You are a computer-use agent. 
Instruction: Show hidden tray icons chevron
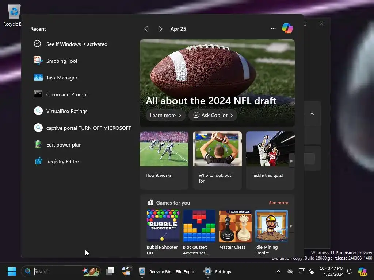[278, 271]
